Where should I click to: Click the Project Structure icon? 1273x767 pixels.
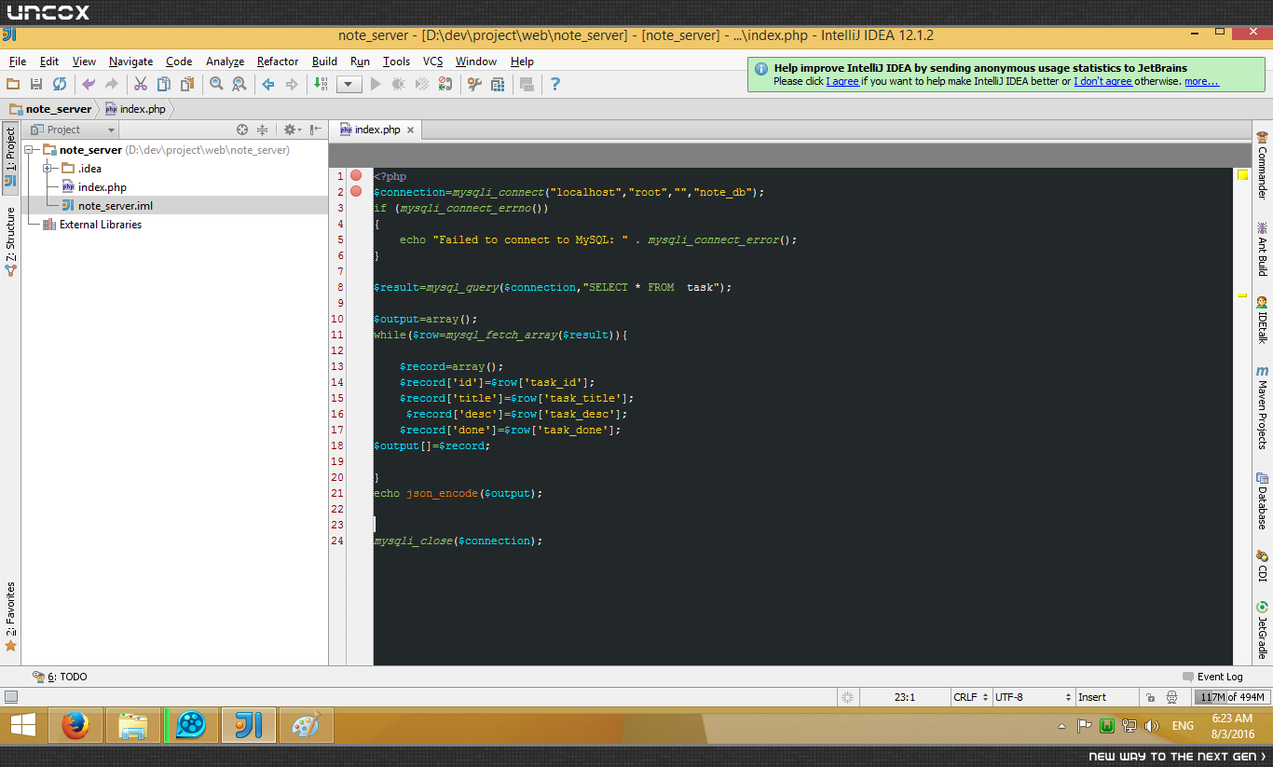tap(498, 85)
